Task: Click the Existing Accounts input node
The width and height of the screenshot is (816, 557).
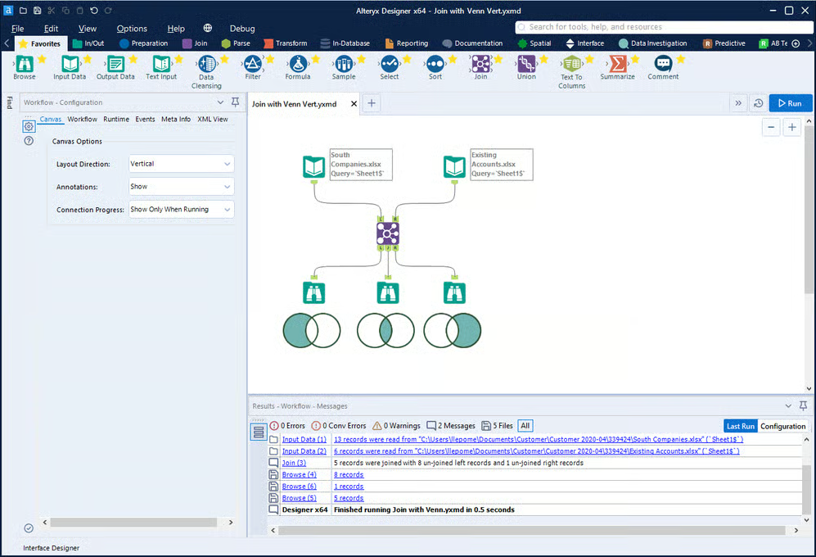Action: tap(454, 167)
